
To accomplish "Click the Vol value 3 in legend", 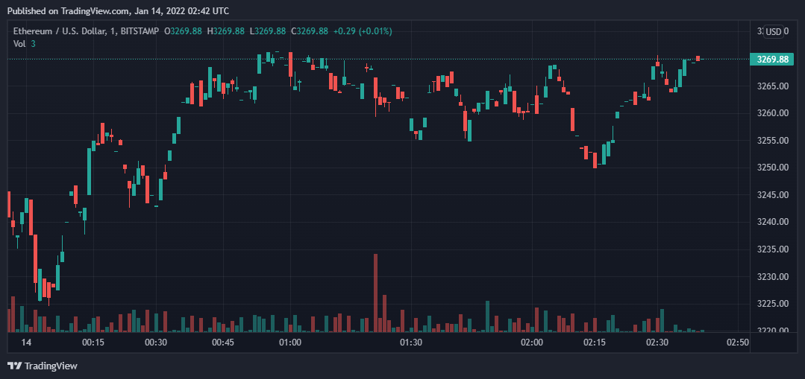I will (34, 44).
